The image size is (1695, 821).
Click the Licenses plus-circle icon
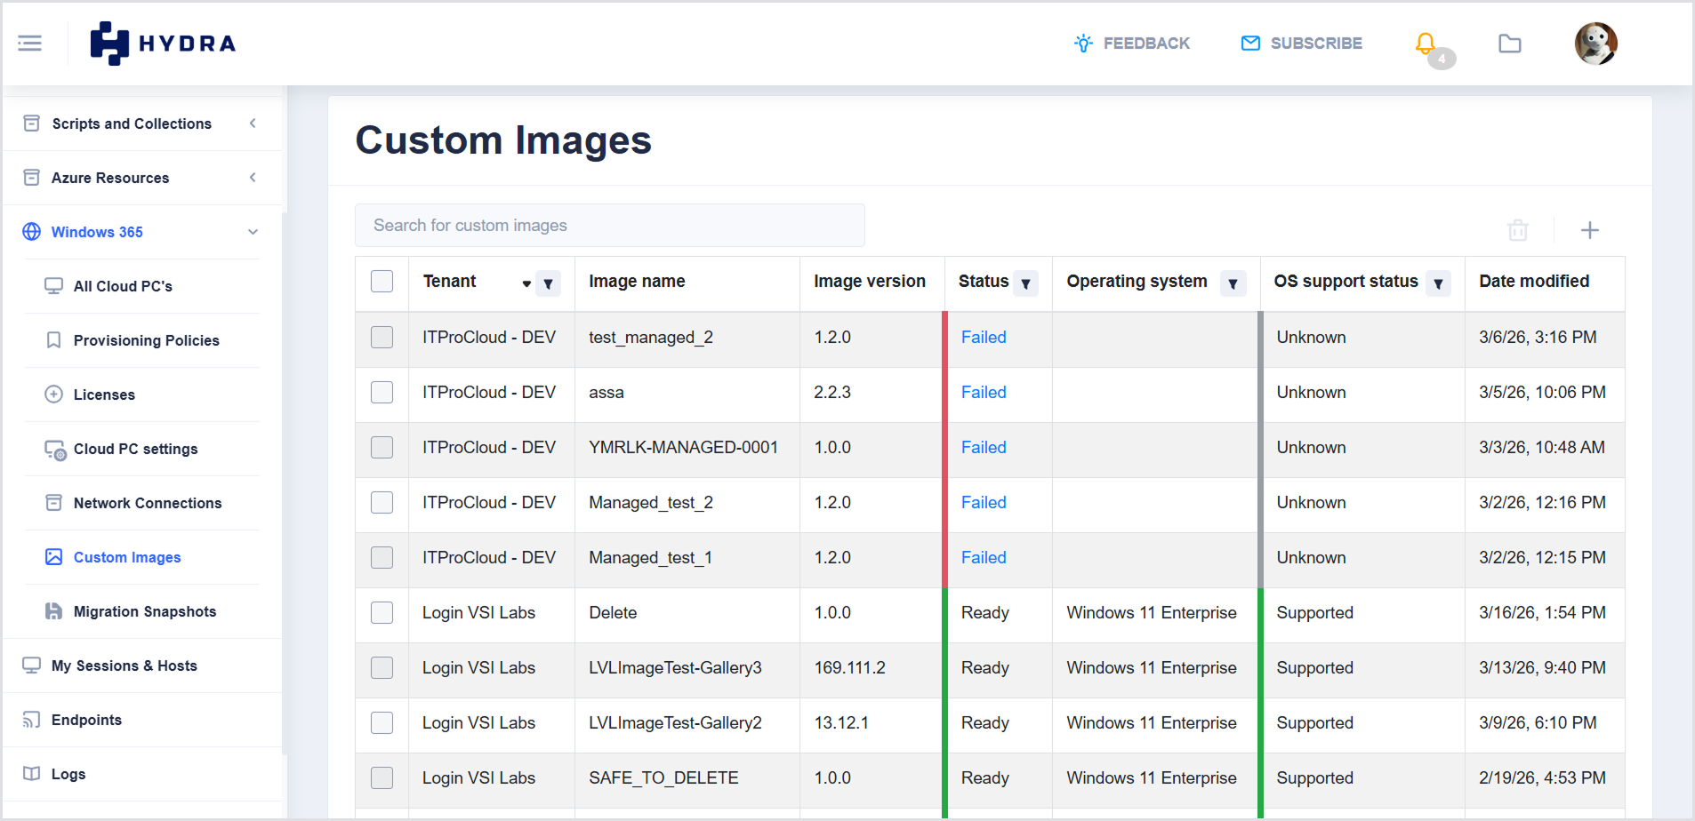click(x=53, y=395)
